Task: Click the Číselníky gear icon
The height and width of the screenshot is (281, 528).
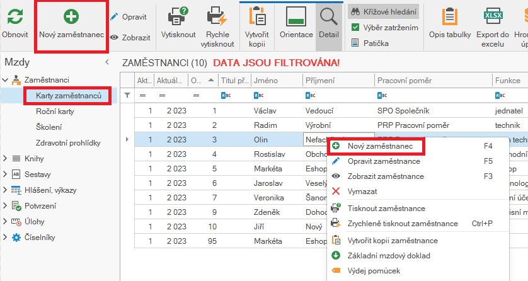Action: point(16,238)
